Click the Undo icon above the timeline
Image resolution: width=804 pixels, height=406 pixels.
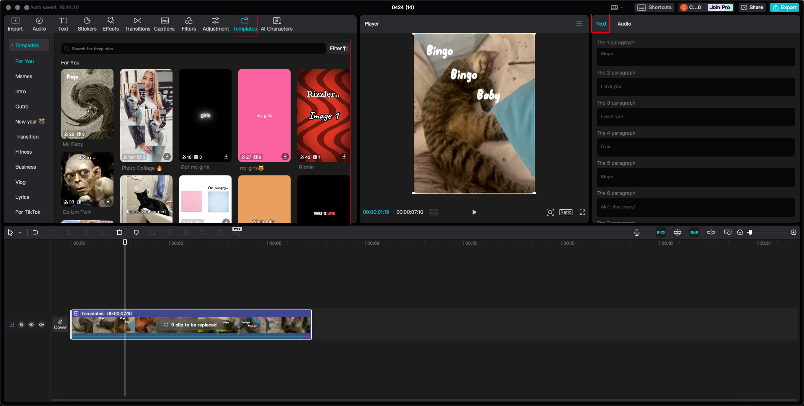click(x=36, y=232)
